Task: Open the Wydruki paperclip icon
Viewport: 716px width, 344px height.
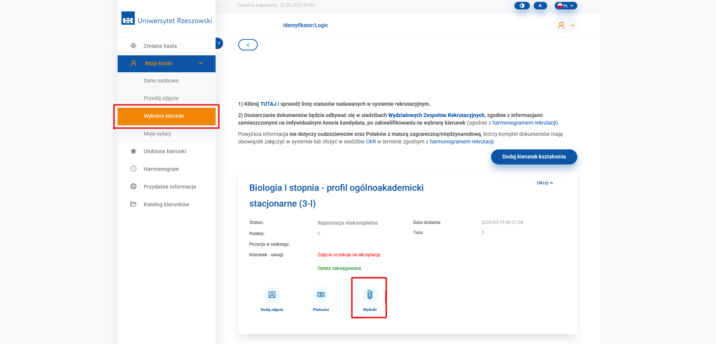Action: click(x=370, y=295)
